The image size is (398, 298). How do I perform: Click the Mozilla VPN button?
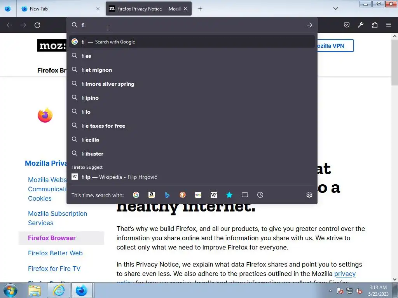[335, 46]
